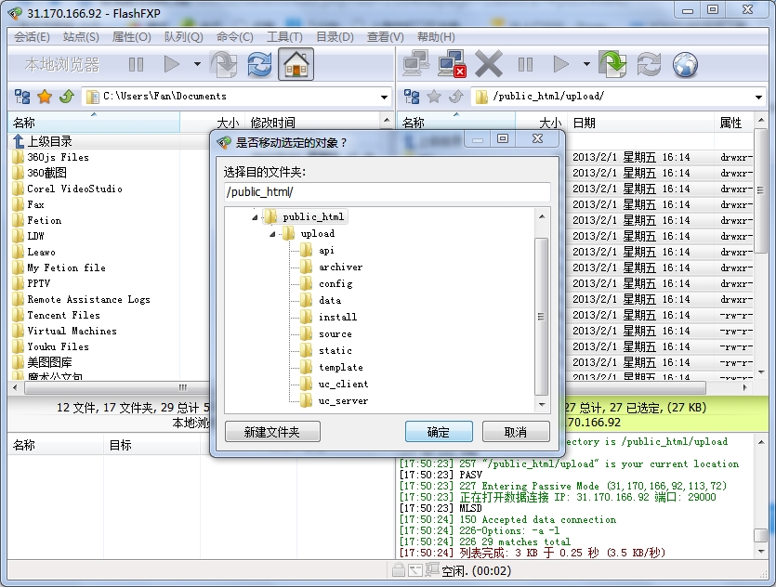
Task: Select the config folder in tree
Action: pyautogui.click(x=335, y=284)
